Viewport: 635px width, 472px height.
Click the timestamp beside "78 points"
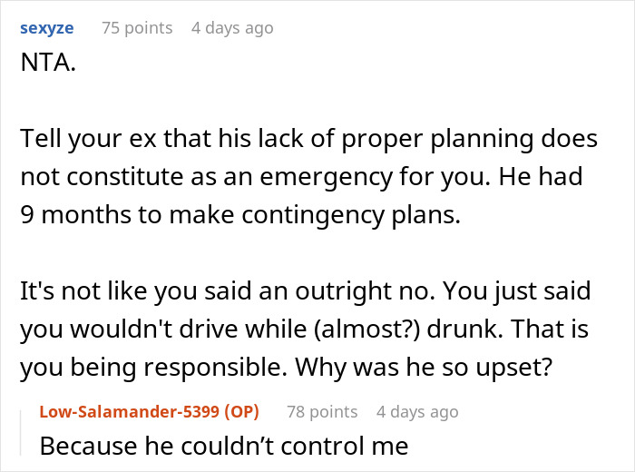click(x=417, y=411)
